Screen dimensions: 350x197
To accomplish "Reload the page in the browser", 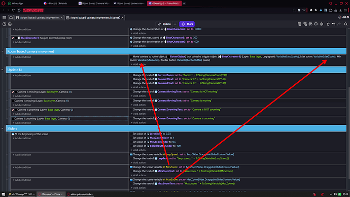I will 13,10.
